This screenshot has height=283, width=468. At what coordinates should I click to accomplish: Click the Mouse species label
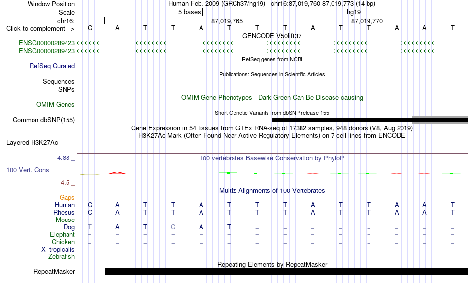65,220
